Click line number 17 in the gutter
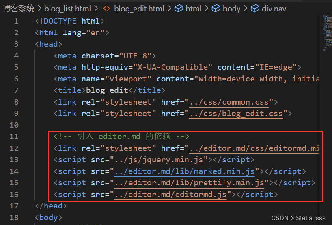 pos(14,206)
